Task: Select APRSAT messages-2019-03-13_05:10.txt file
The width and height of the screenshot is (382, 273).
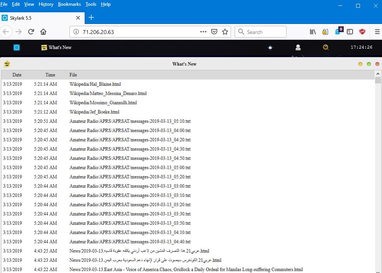Action: tap(130, 121)
